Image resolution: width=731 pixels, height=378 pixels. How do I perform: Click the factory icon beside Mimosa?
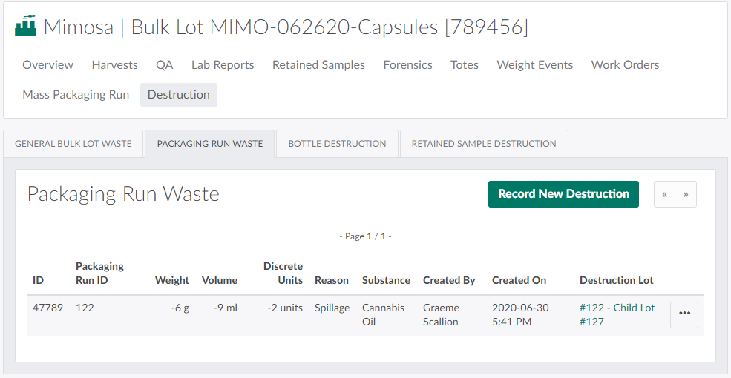26,27
